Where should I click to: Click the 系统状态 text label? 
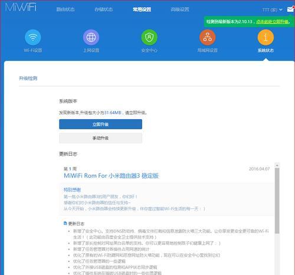265,50
